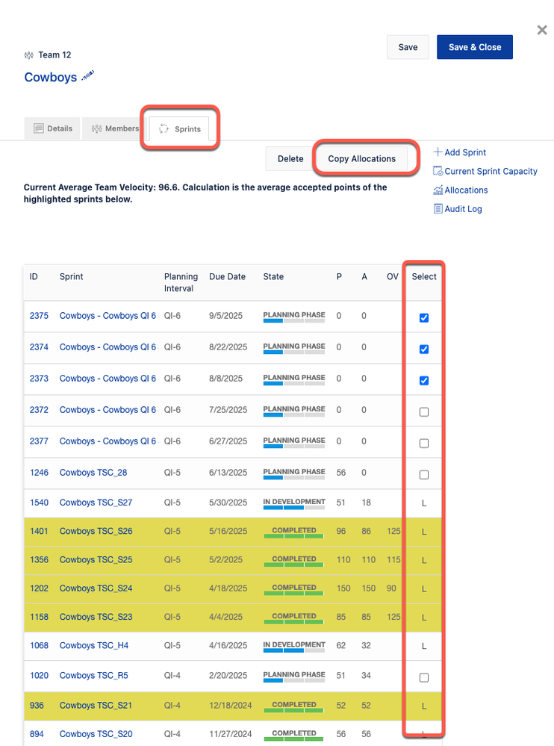Viewport: 554px width, 746px height.
Task: Open sprint ID 1068
Action: [39, 646]
